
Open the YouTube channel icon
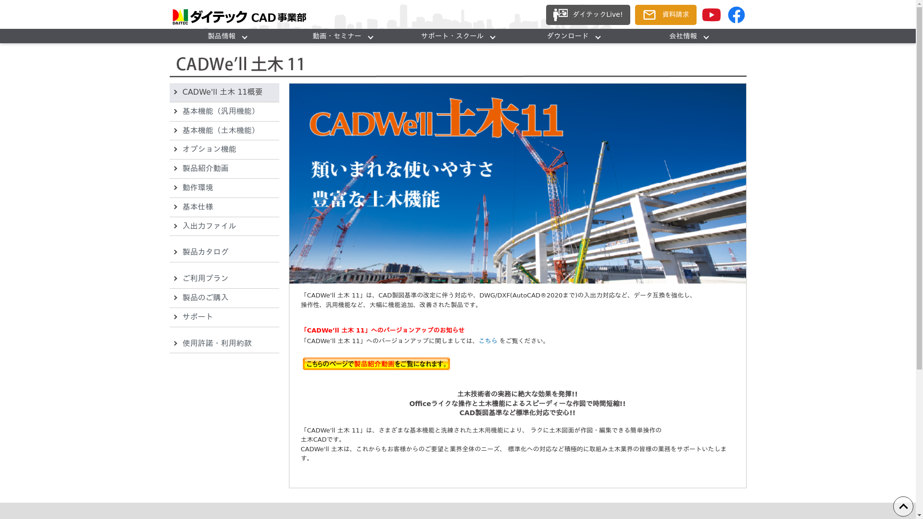pyautogui.click(x=711, y=15)
